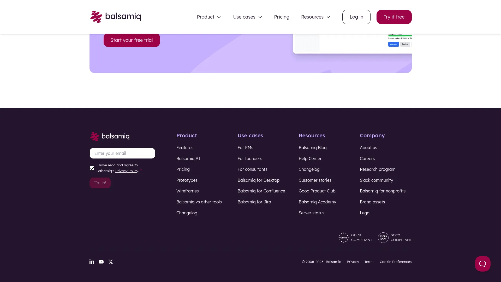The image size is (501, 282).
Task: Click Balsamiq link beside the copyright
Action: (x=333, y=262)
